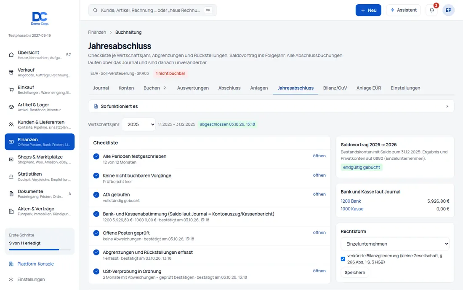Click the Finanzen breadcrumb link
Image resolution: width=463 pixels, height=290 pixels.
97,32
